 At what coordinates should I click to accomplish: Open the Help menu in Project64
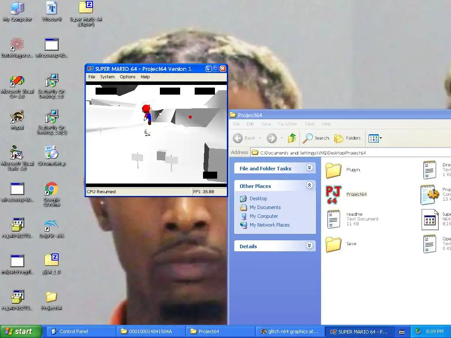coord(145,77)
